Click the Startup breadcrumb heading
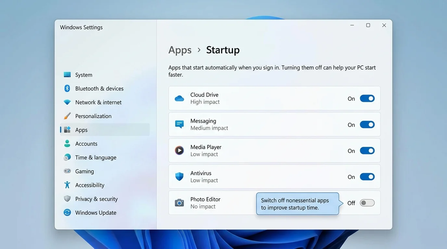Screen dimensions: 447x249 point(223,50)
